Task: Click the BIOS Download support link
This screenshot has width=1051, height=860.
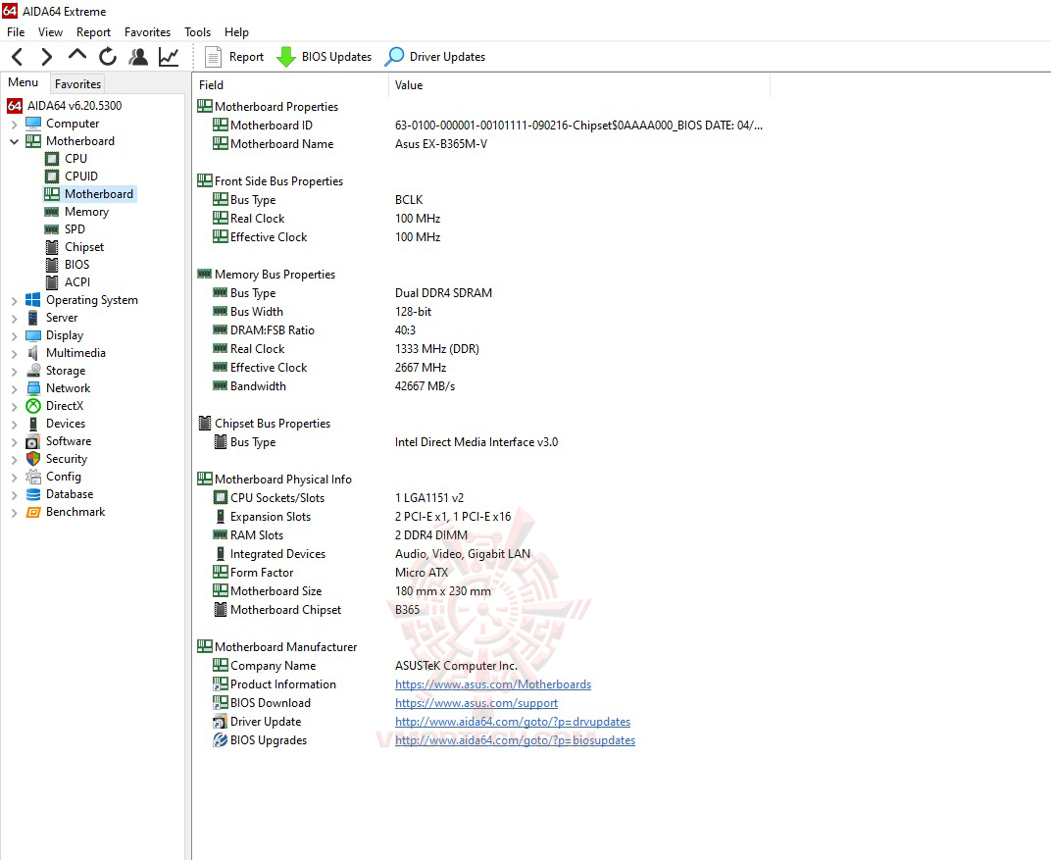Action: pos(476,703)
